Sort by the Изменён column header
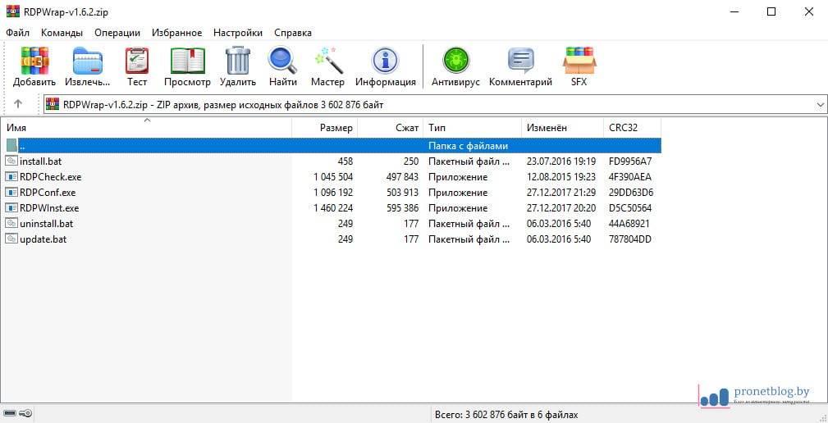This screenshot has width=828, height=423. click(562, 128)
